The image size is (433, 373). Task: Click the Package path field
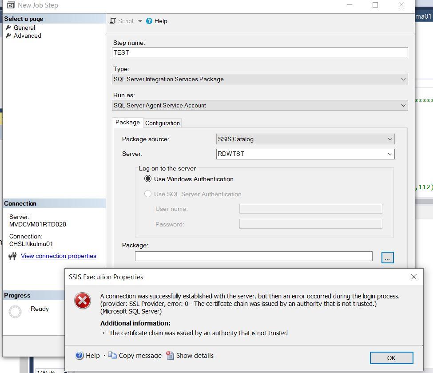(254, 256)
